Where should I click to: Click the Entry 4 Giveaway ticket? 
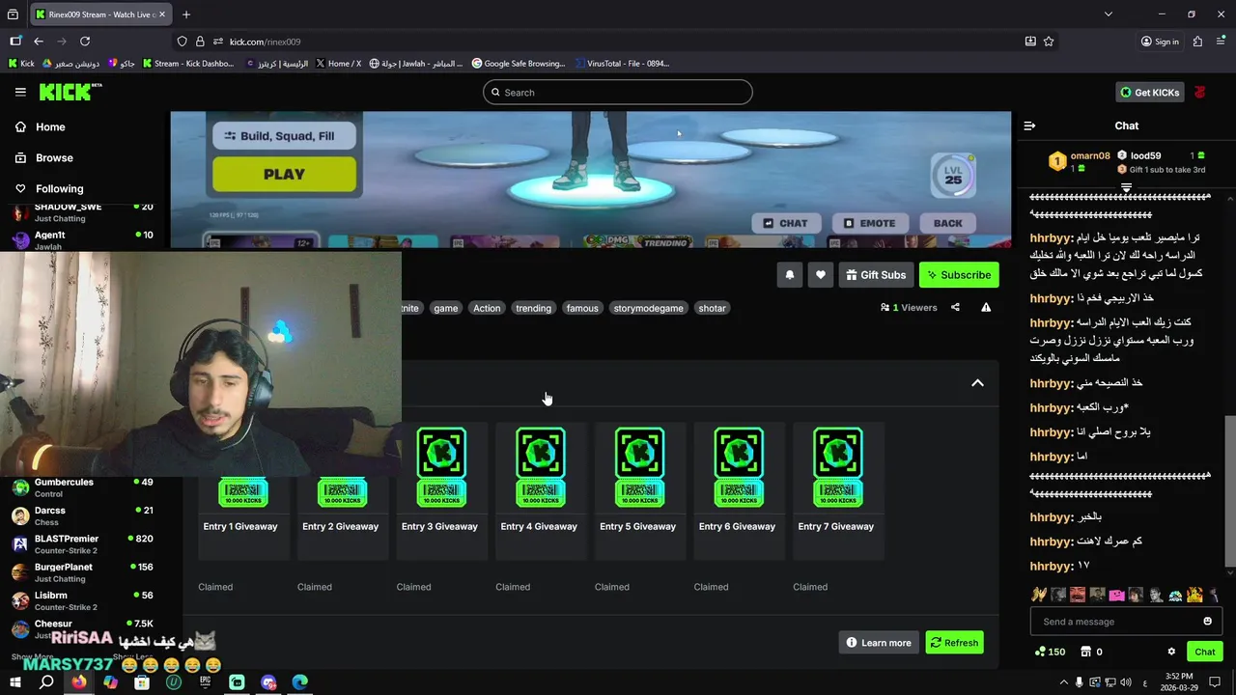(541, 467)
